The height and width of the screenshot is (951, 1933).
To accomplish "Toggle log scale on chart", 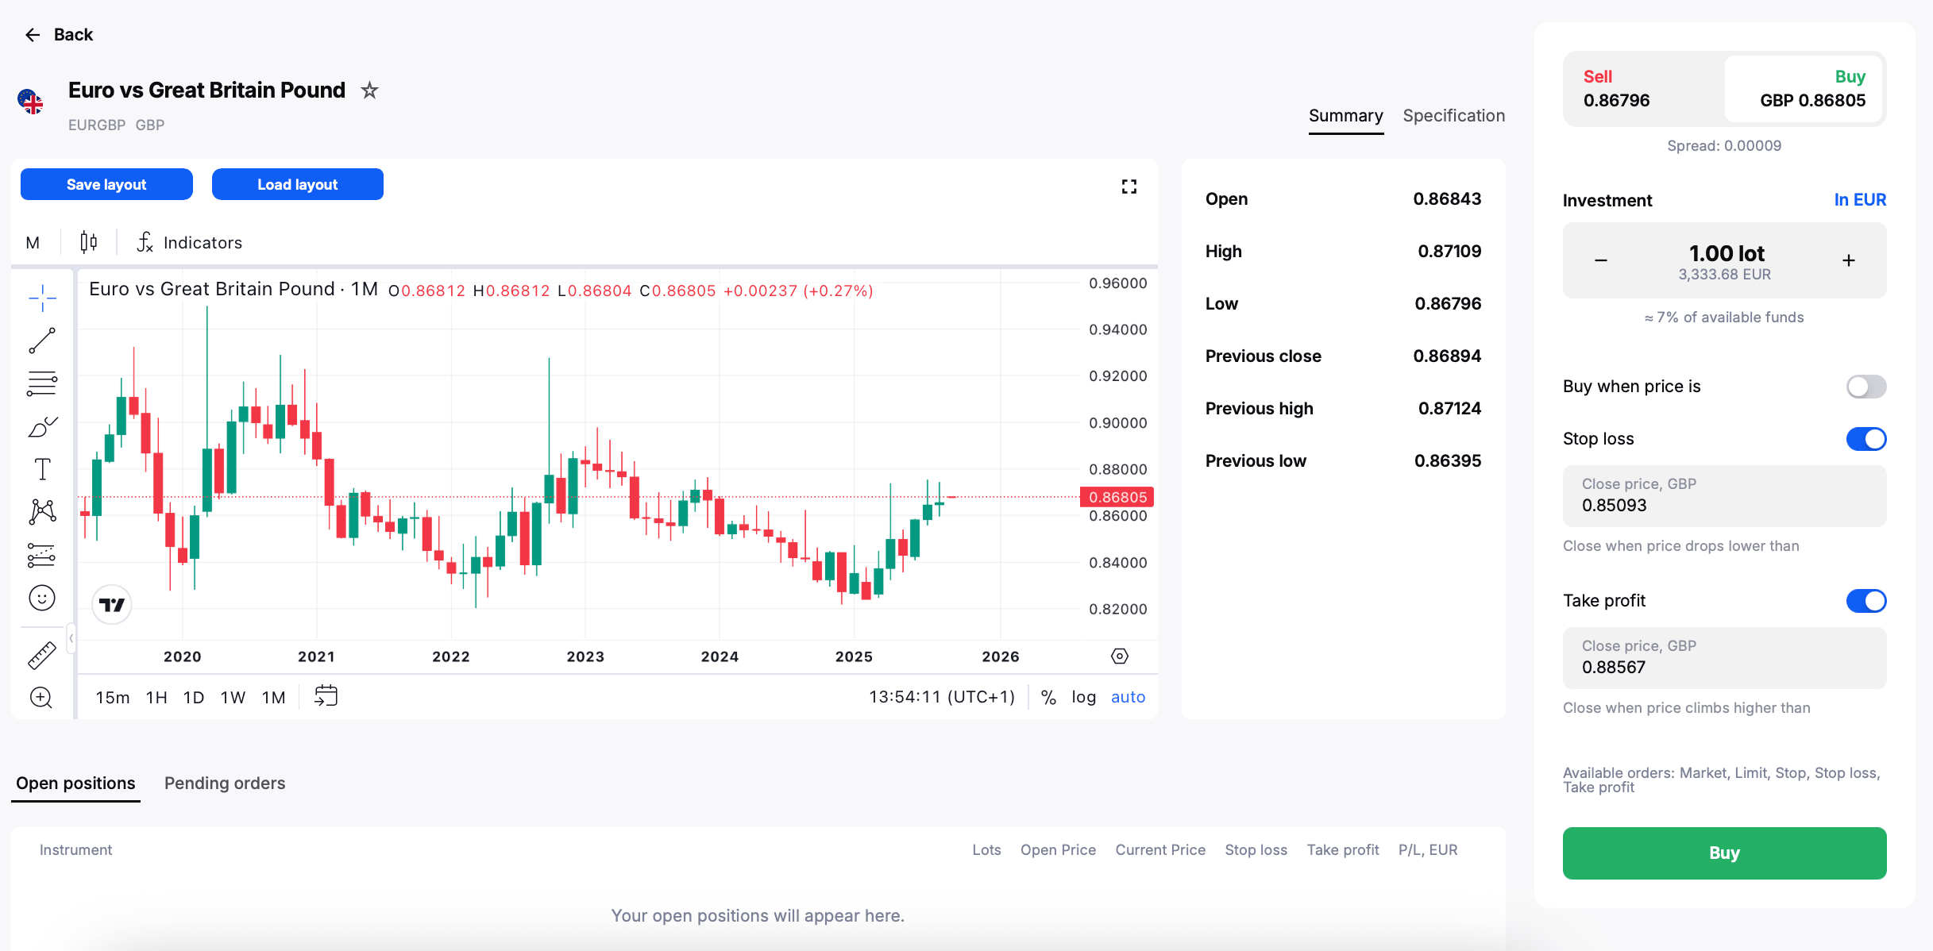I will [x=1083, y=697].
